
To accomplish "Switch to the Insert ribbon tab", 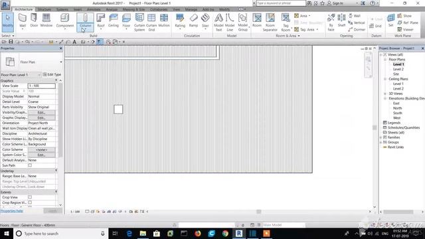I will pos(78,9).
